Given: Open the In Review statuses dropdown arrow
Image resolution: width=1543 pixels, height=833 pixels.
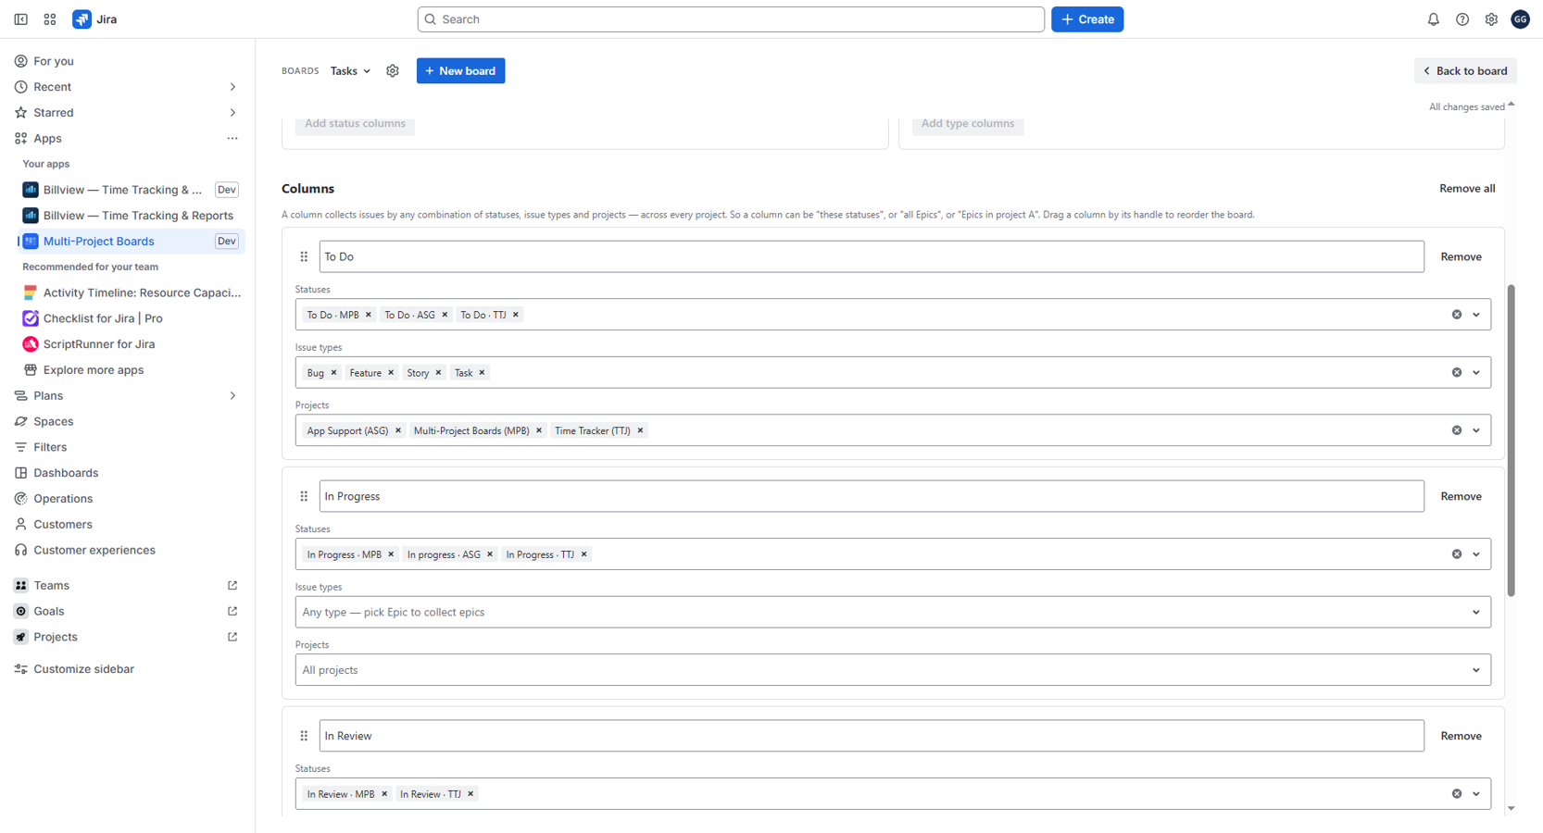Looking at the screenshot, I should [x=1476, y=794].
